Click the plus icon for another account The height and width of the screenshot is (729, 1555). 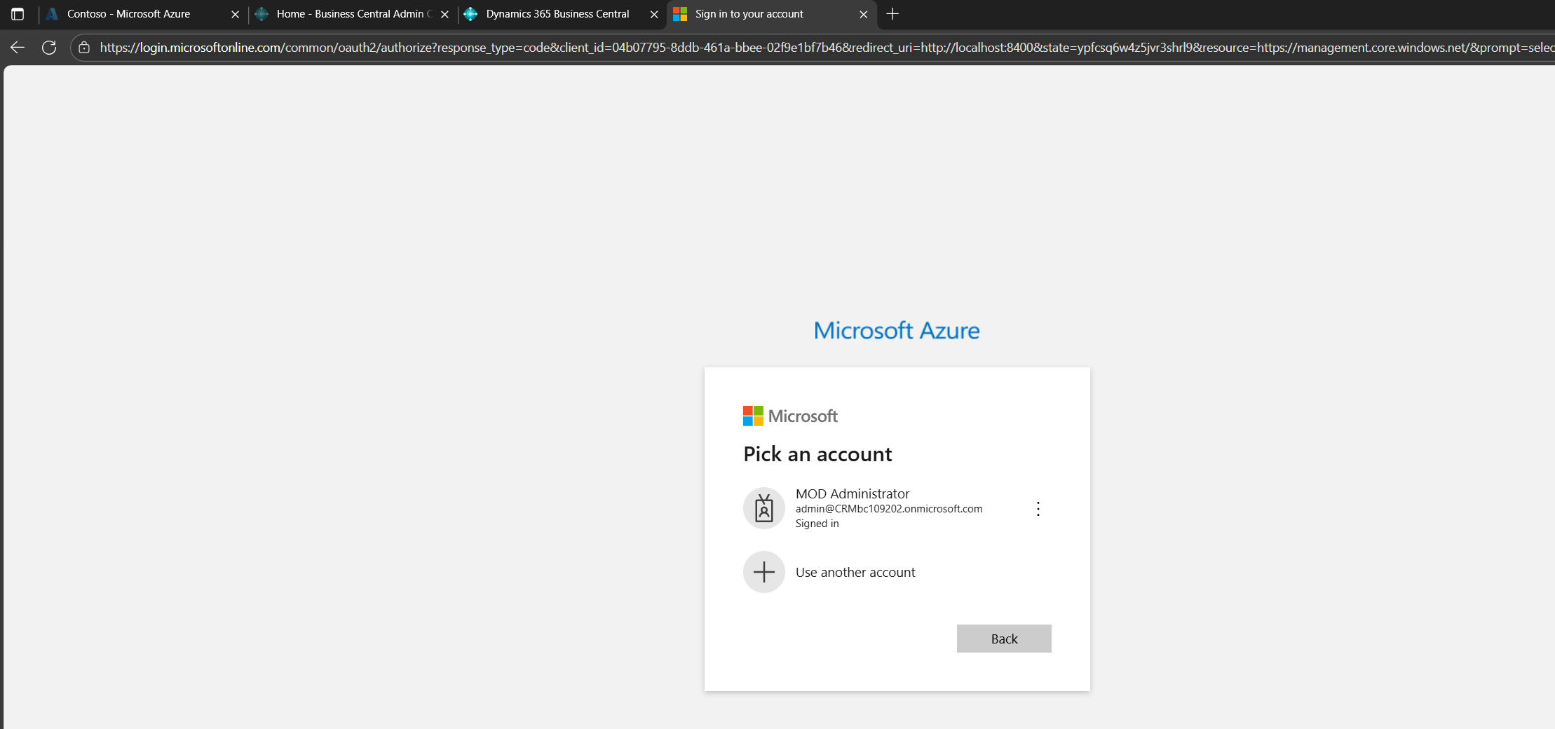point(764,572)
